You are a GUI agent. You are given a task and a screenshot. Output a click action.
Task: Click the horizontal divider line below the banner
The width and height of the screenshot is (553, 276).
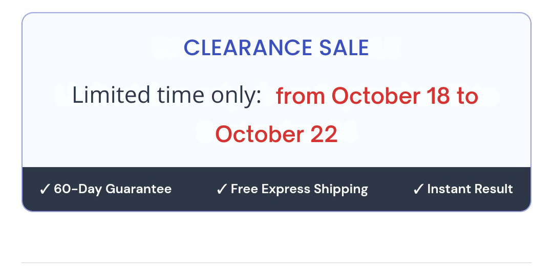[x=276, y=263]
